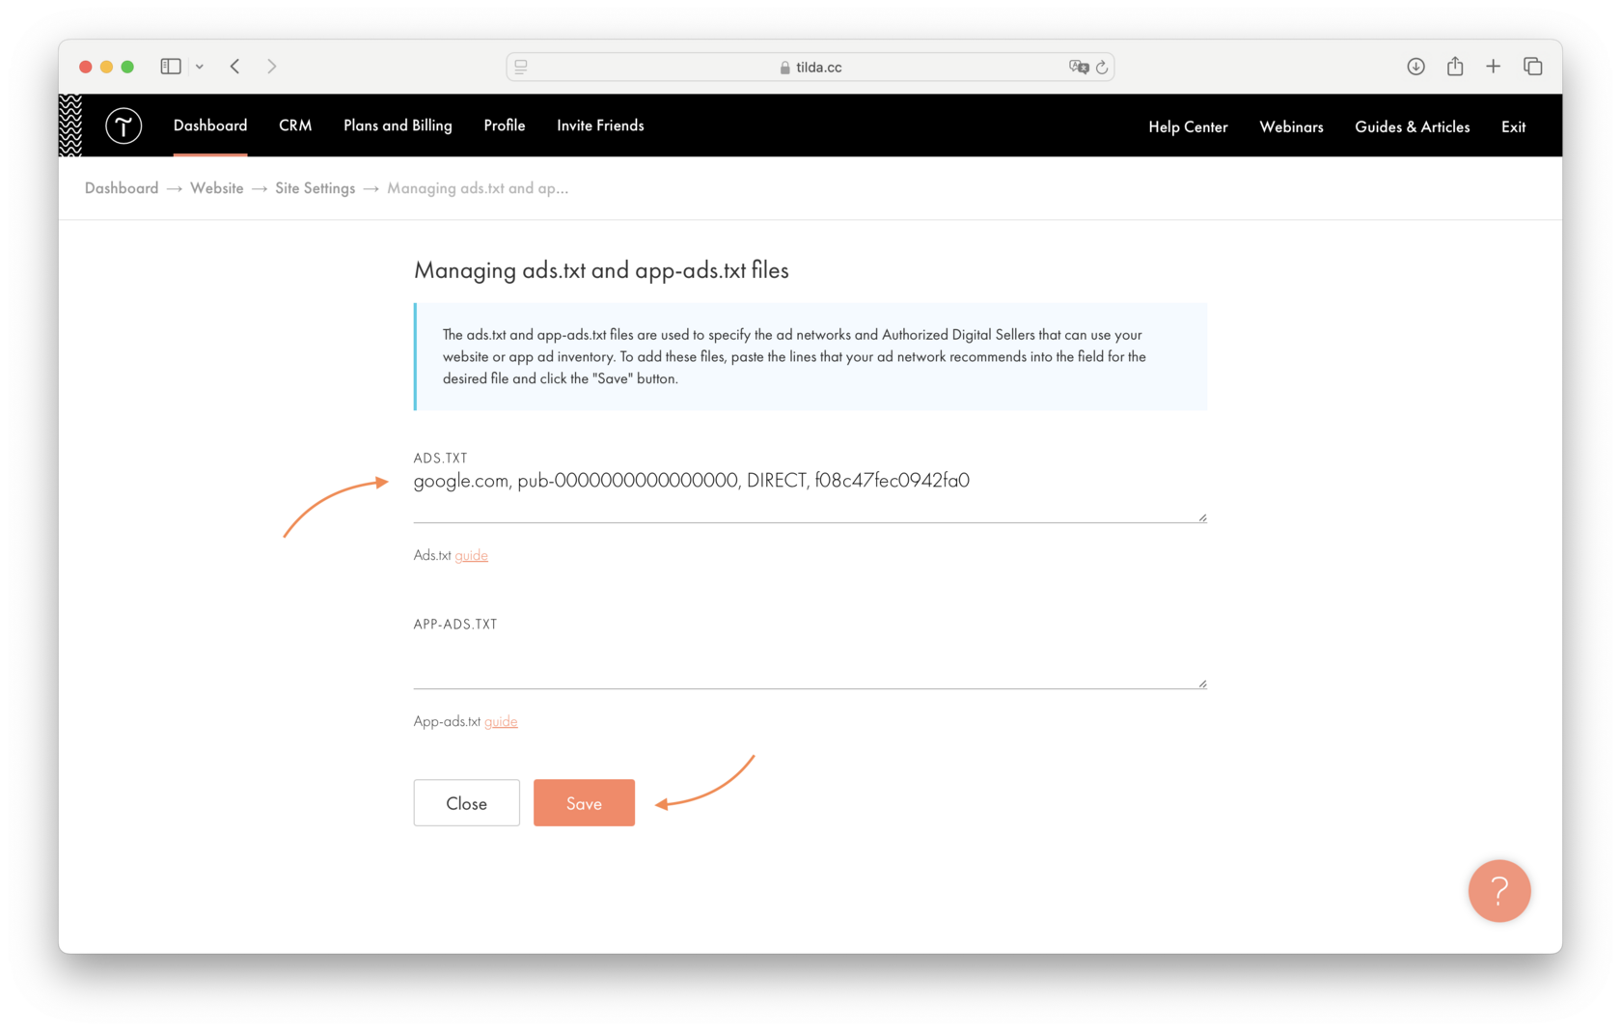This screenshot has width=1621, height=1031.
Task: Open the sidebar options chevron dropdown
Action: (200, 66)
